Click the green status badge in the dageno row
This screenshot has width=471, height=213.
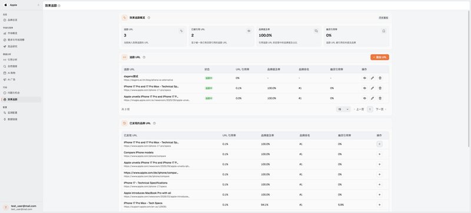[x=209, y=78]
